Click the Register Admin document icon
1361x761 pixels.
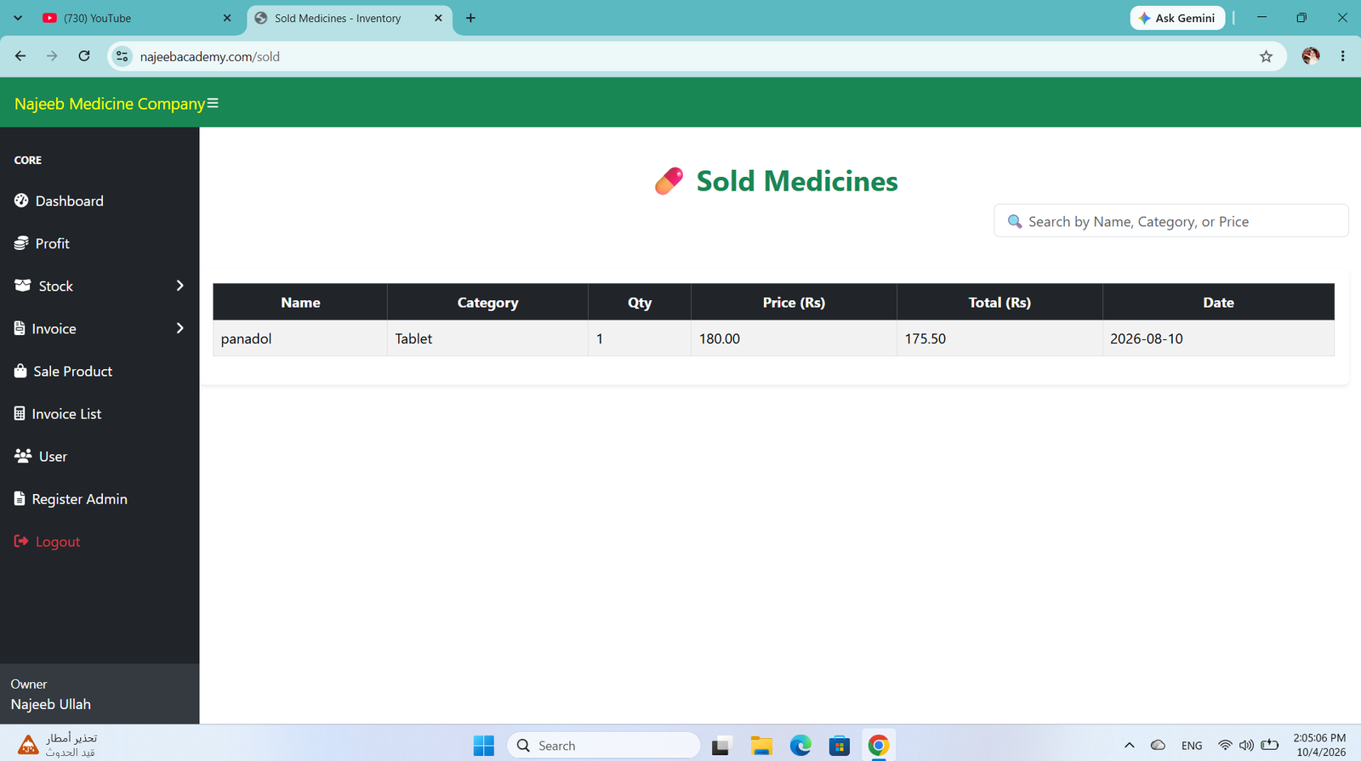(20, 498)
